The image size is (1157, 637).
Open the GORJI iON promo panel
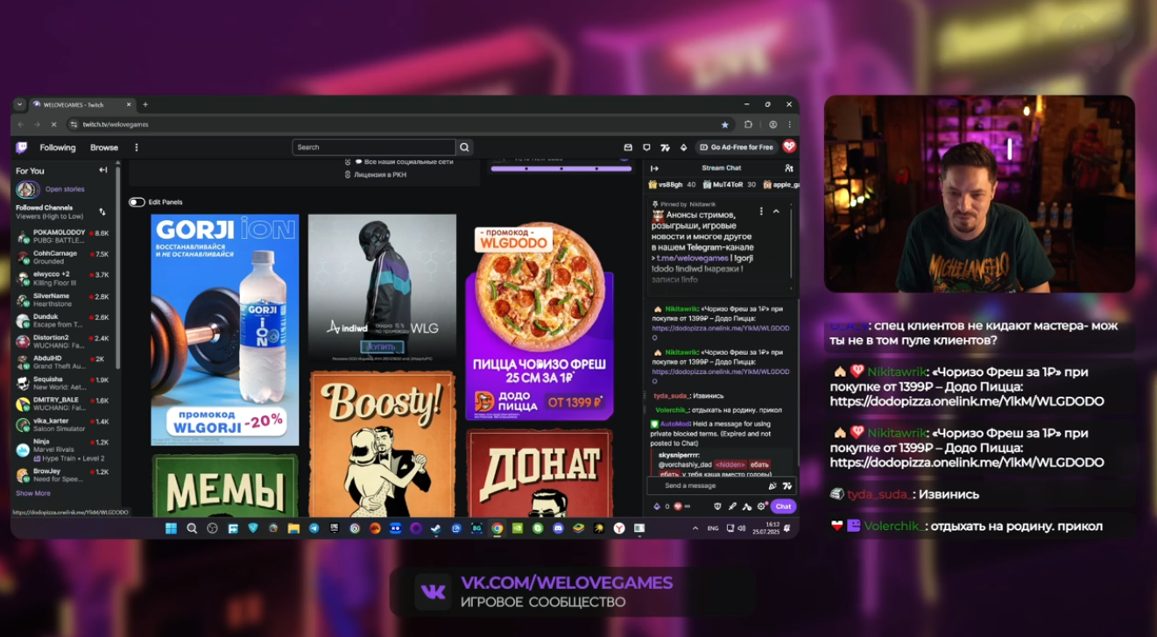point(224,330)
